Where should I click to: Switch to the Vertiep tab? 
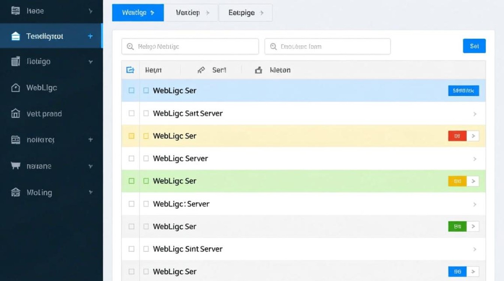pos(191,13)
